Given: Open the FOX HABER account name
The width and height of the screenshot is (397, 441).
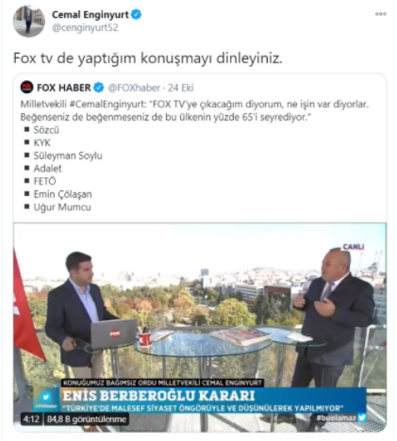Looking at the screenshot, I should 64,88.
